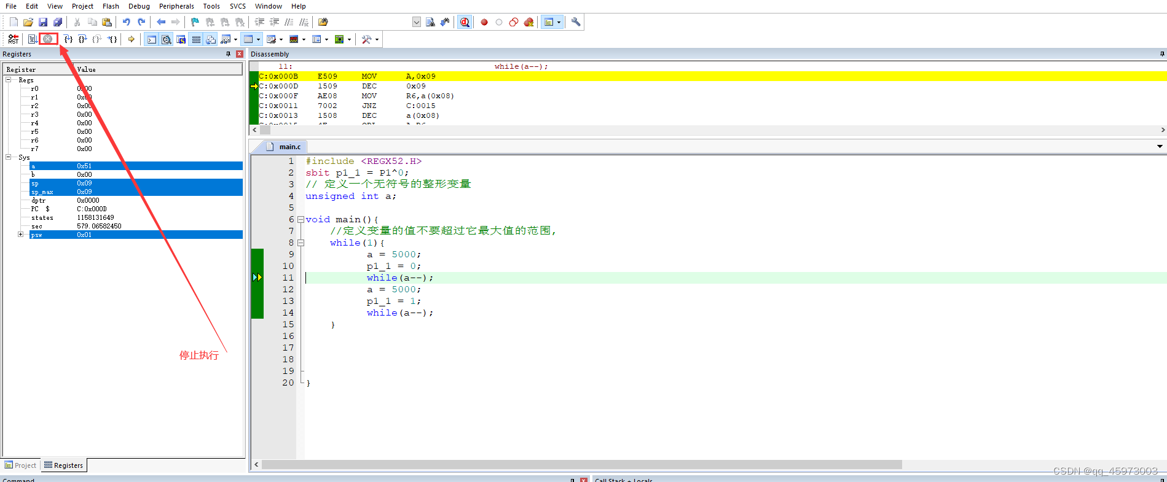Select the main.c editor tab
The image size is (1167, 482).
coord(285,146)
